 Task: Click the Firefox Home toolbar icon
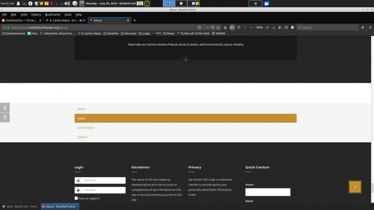tap(225, 27)
